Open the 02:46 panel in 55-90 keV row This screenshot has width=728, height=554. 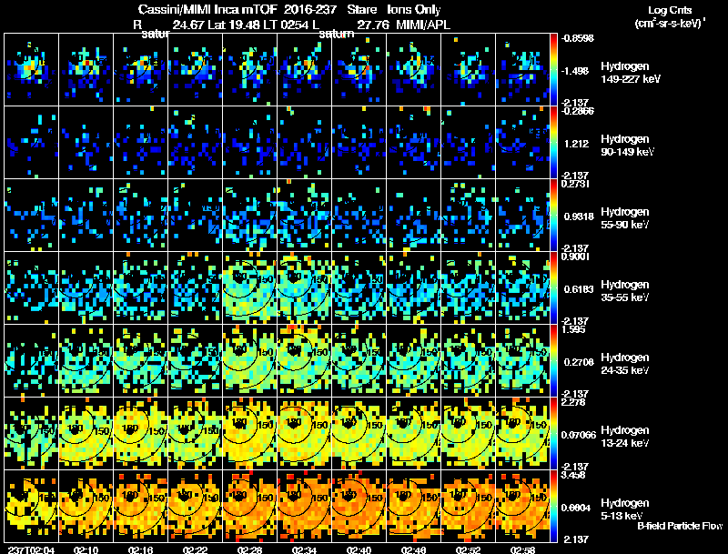414,215
